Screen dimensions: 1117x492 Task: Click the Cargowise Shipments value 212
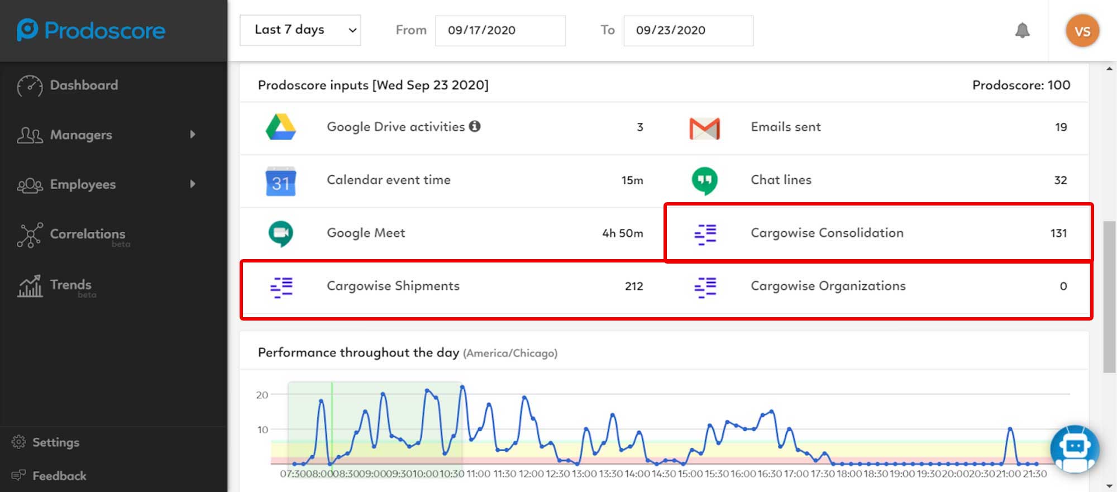tap(634, 286)
